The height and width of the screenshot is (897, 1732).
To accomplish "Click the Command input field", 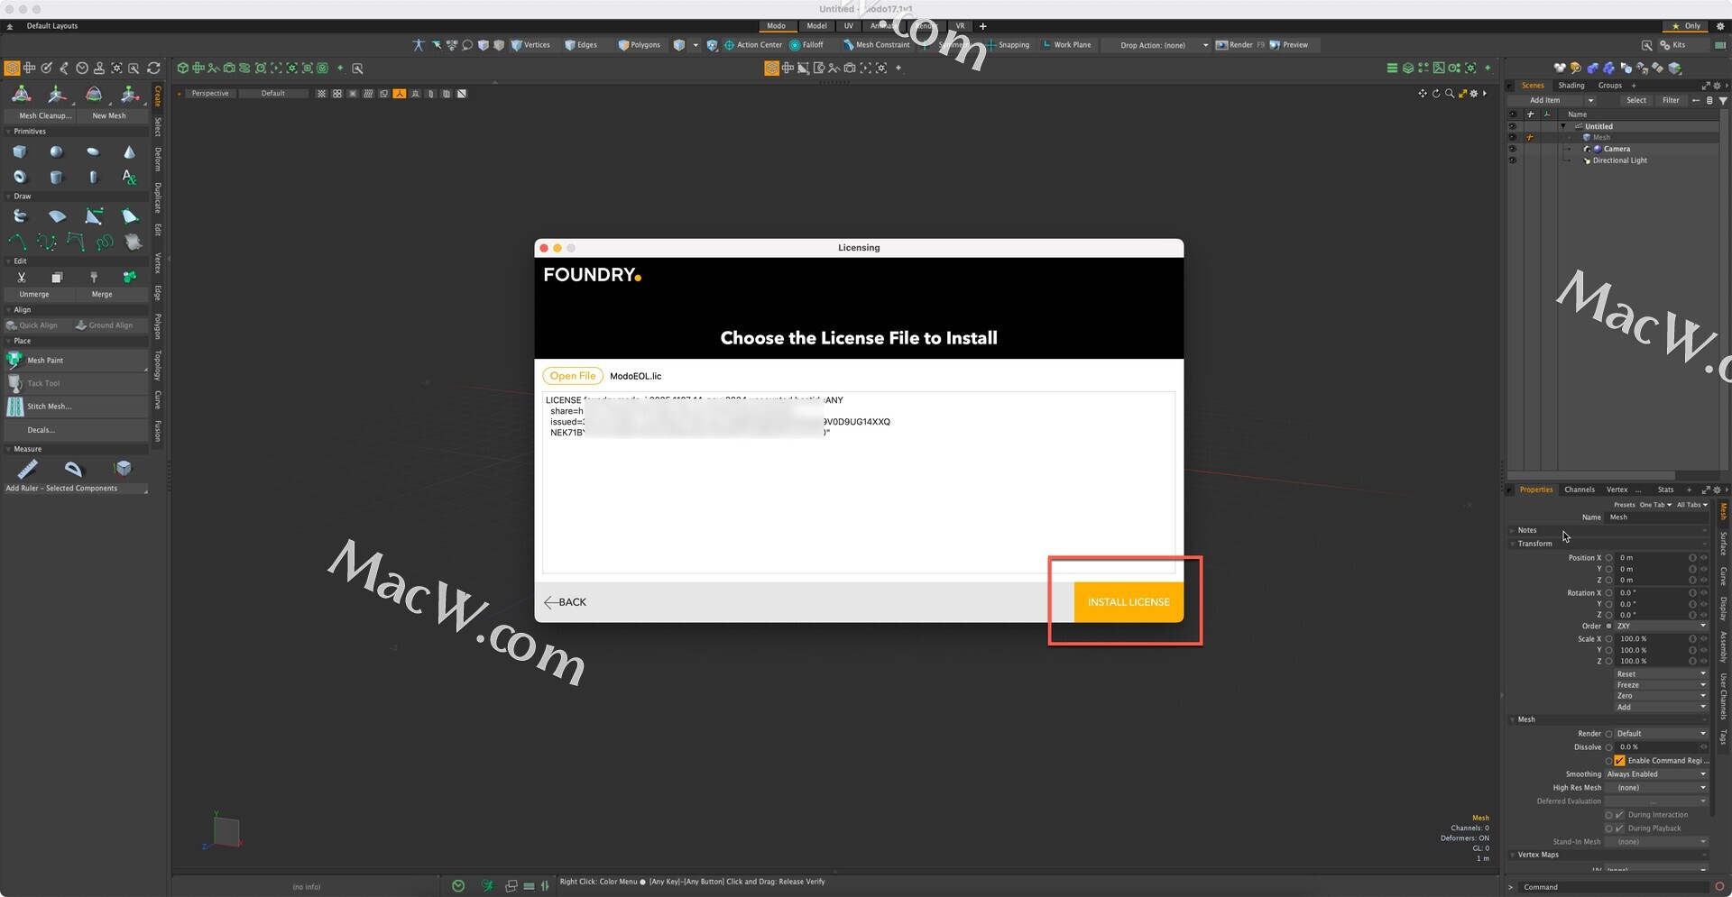I will pos(1615,887).
